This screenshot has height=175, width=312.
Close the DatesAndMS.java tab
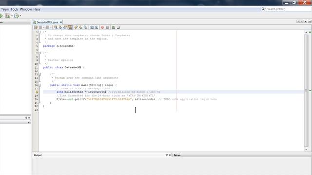[x=61, y=22]
